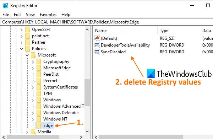Click the OpenSSH folder icon

coord(28,30)
